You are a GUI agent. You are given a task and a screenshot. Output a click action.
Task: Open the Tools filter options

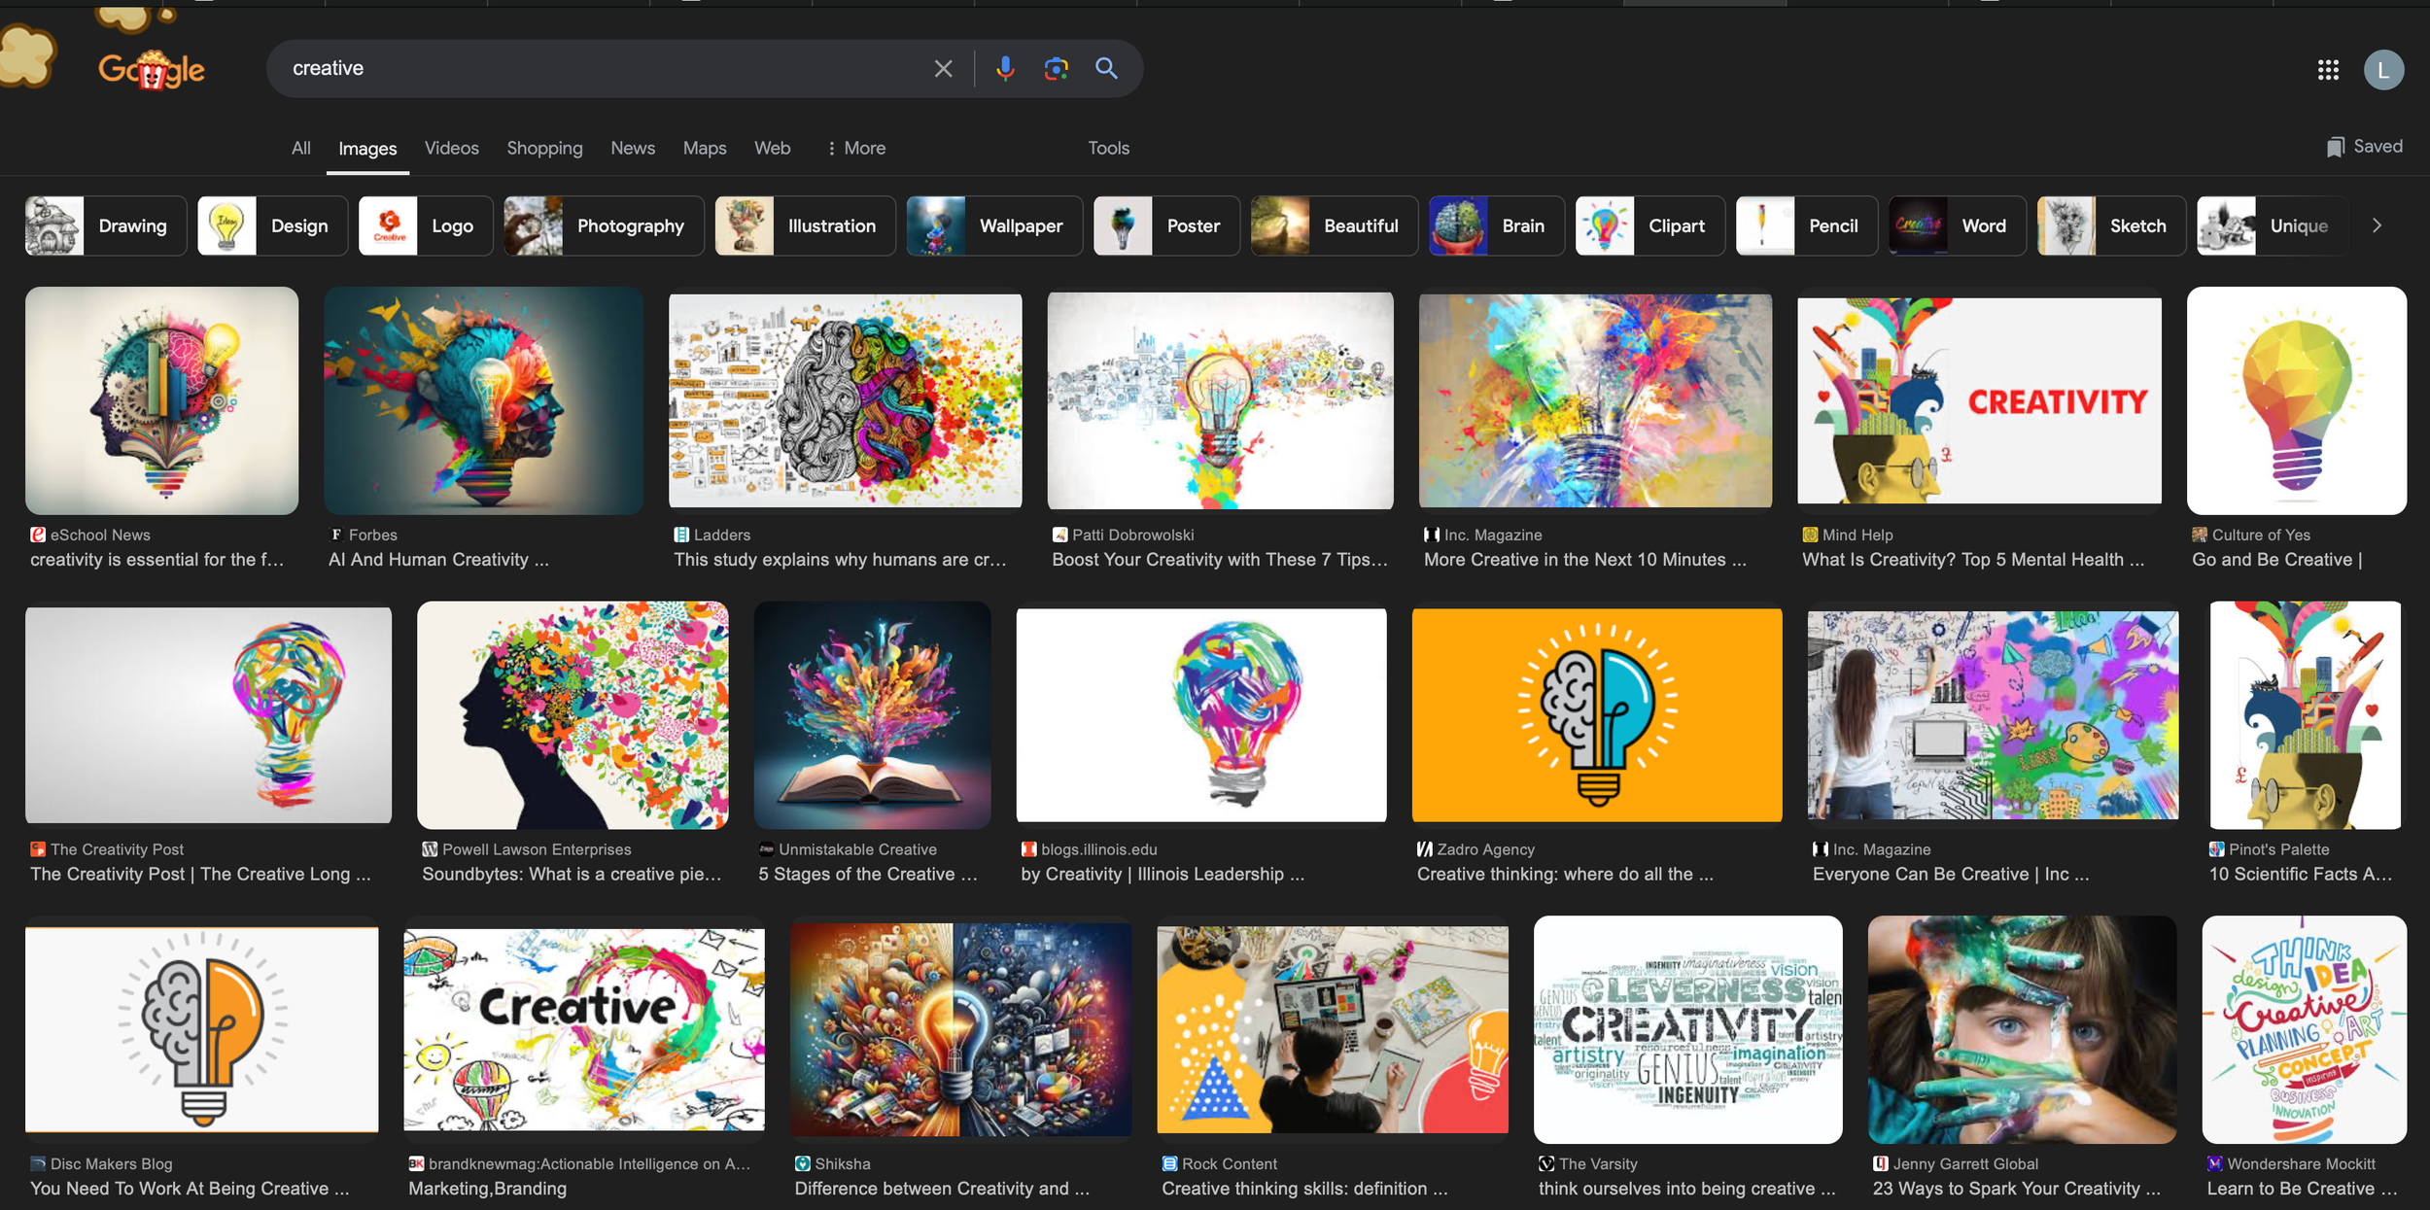pos(1108,148)
